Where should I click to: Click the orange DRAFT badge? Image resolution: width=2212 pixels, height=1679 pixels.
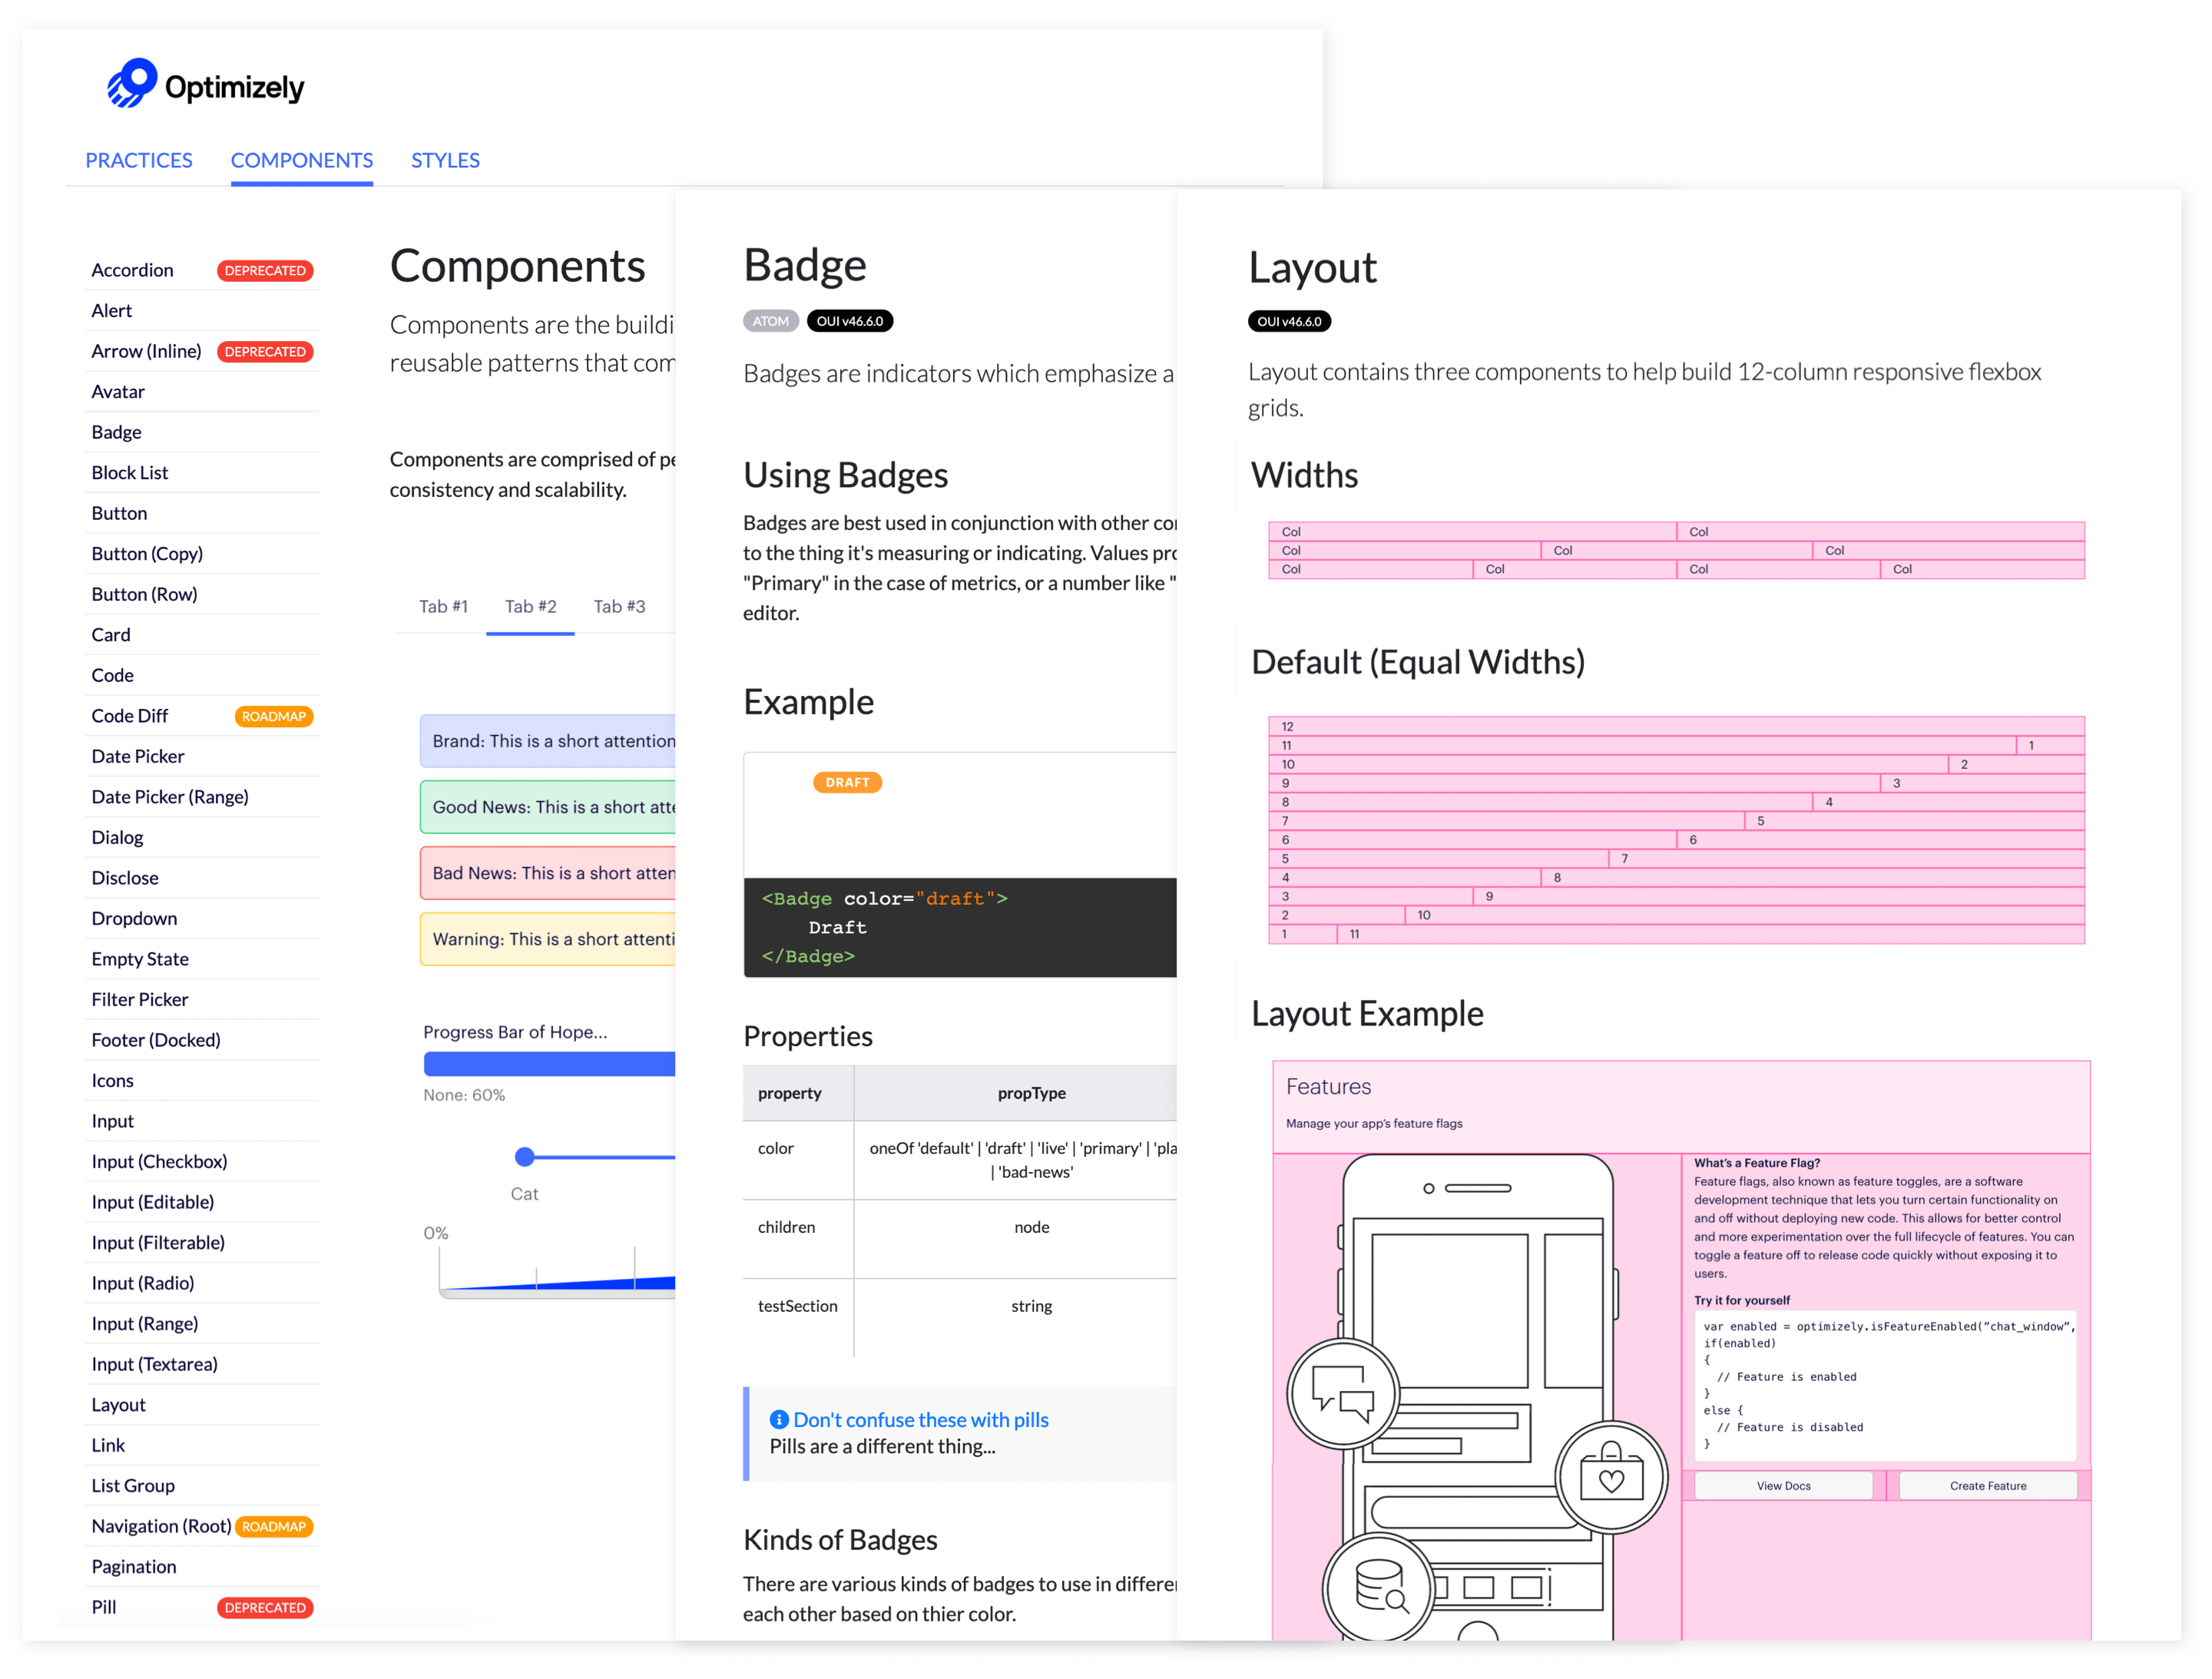[x=847, y=783]
